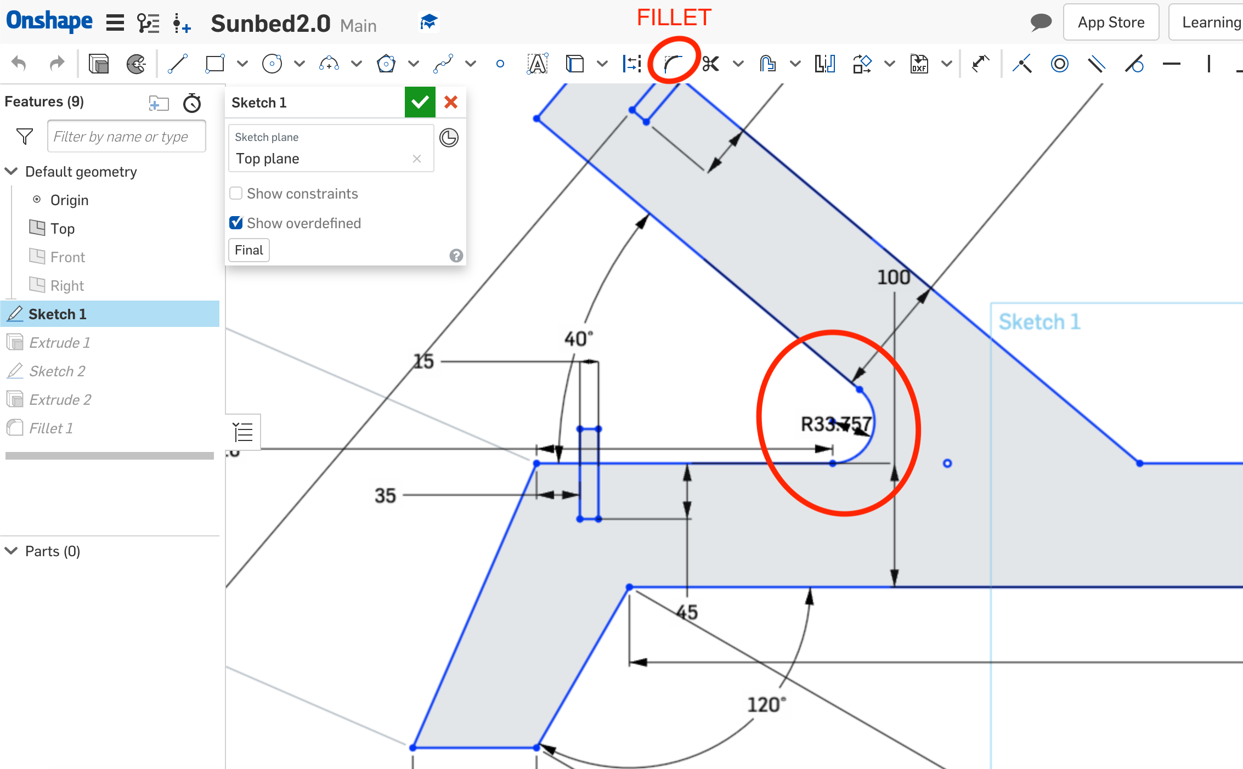Click the education plan cap icon

tap(428, 22)
